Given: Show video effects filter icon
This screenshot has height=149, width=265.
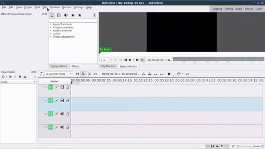Looking at the screenshot, I should (59, 15).
